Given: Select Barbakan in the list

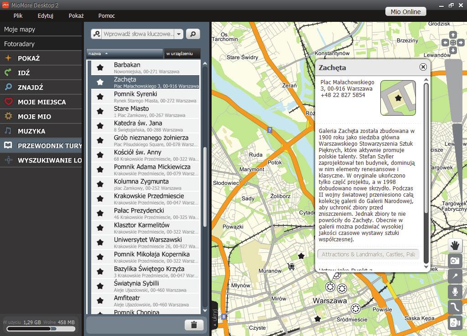Looking at the screenshot, I should click(x=145, y=67).
